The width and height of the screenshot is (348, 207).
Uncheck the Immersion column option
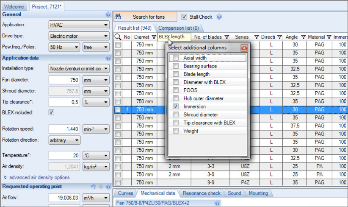(176, 106)
